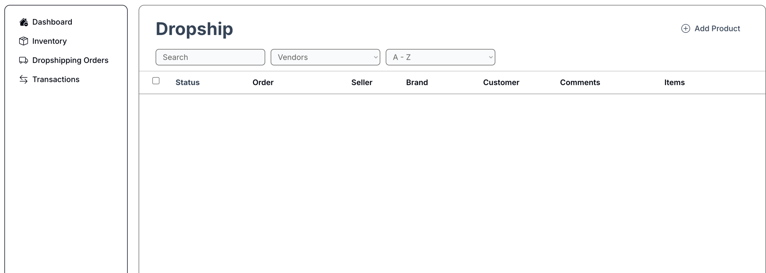The image size is (766, 273).
Task: Click the Dropshipping Orders truck icon
Action: (x=24, y=60)
